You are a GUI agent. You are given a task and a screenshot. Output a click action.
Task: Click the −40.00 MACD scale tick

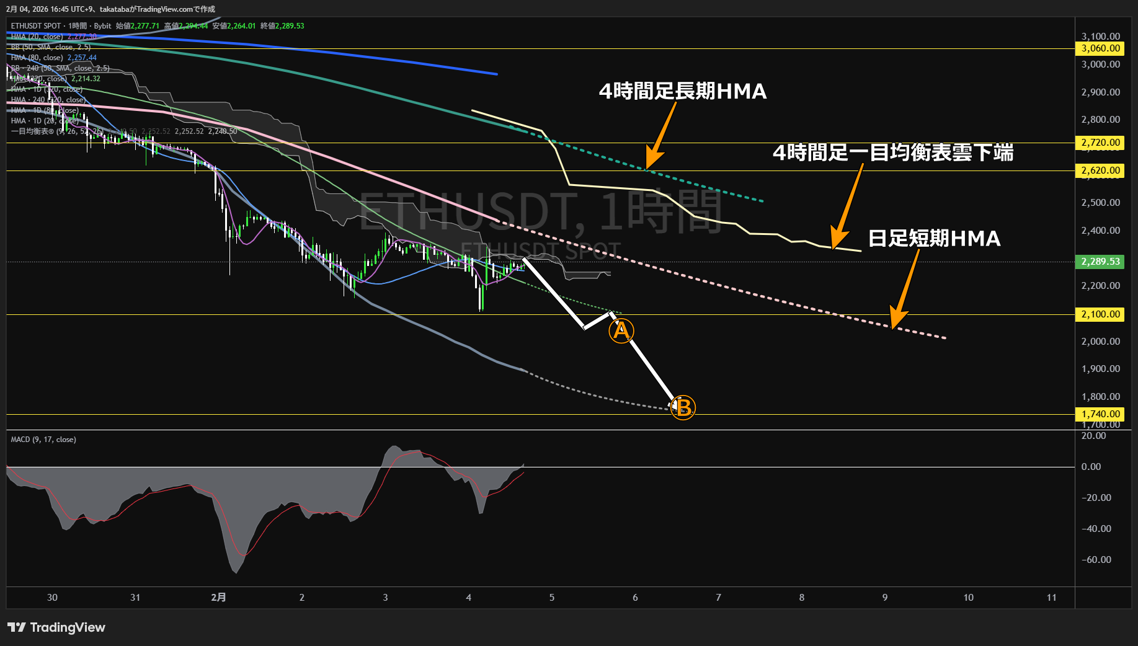coord(1096,529)
